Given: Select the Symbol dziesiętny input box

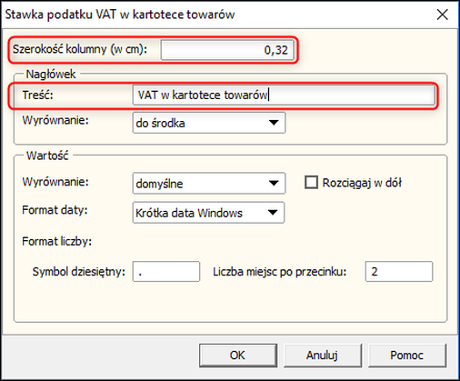Looking at the screenshot, I should point(166,272).
